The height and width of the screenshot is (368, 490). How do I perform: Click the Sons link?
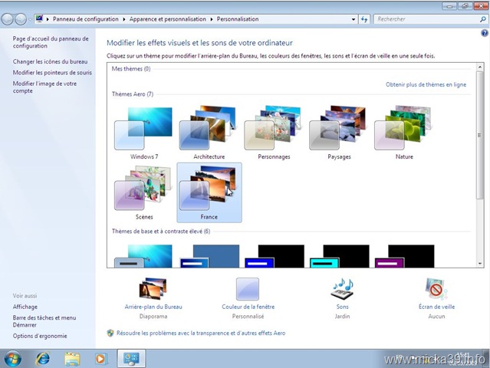[343, 307]
